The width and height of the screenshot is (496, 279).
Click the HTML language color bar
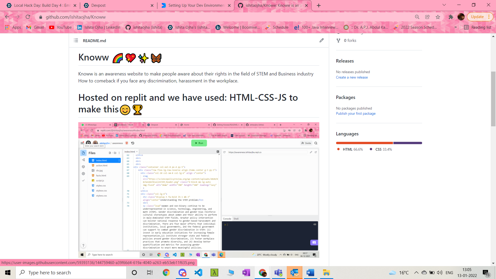(364, 143)
